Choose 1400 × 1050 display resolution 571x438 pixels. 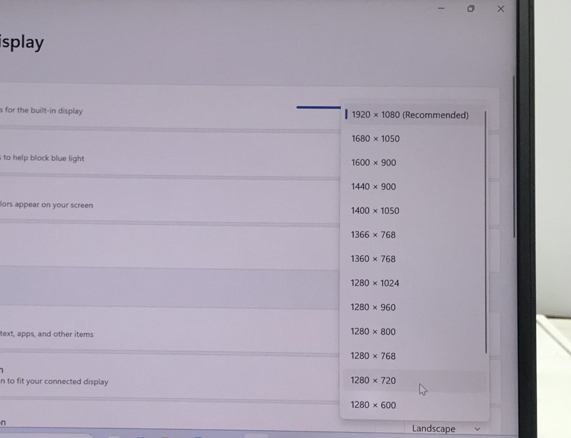[414, 211]
